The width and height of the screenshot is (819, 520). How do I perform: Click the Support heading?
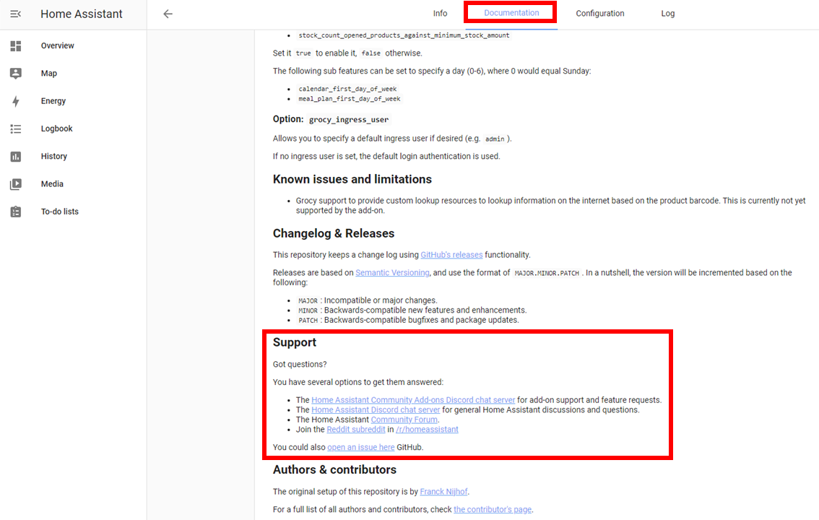pyautogui.click(x=295, y=342)
